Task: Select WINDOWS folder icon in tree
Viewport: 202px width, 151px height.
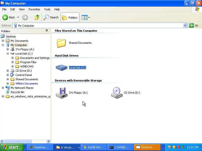Action: point(17,66)
